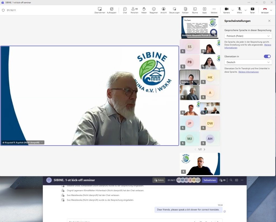
Task: Click the Teilnehmen join button
Action: point(209,180)
